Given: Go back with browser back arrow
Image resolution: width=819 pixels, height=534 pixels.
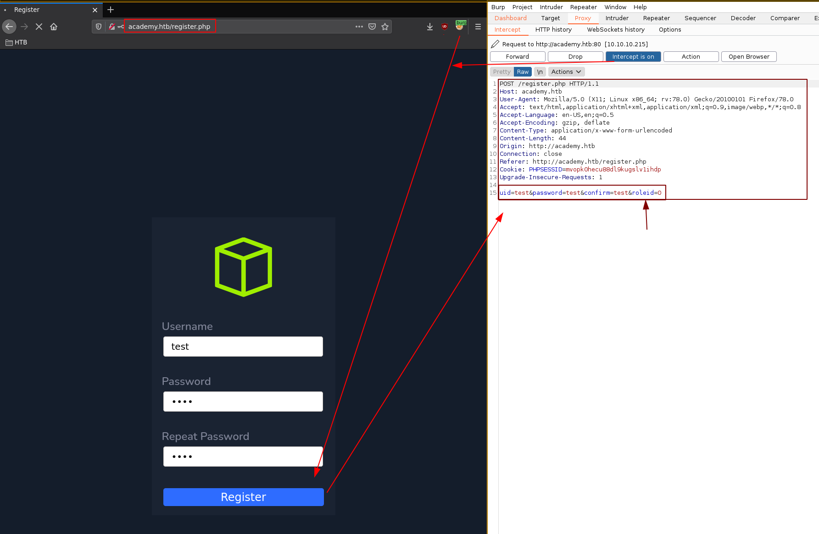Looking at the screenshot, I should pyautogui.click(x=9, y=27).
